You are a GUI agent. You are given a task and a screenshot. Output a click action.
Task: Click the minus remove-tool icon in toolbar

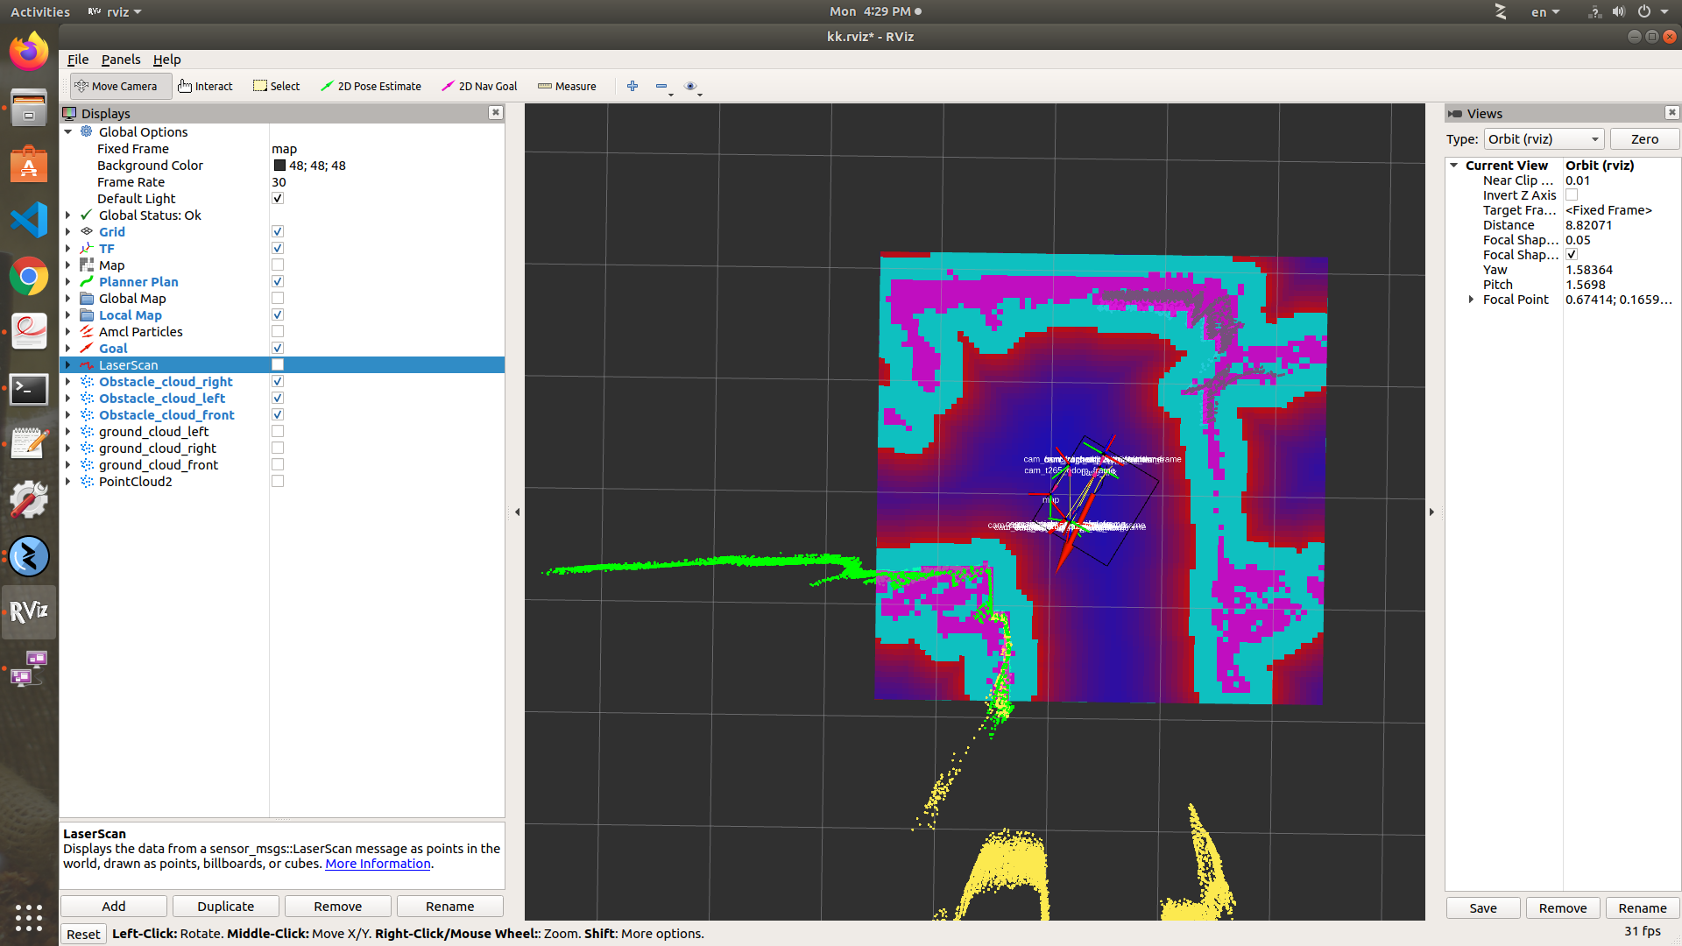click(x=661, y=86)
